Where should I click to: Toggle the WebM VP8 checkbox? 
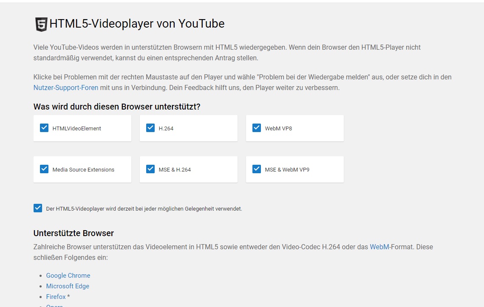[257, 128]
